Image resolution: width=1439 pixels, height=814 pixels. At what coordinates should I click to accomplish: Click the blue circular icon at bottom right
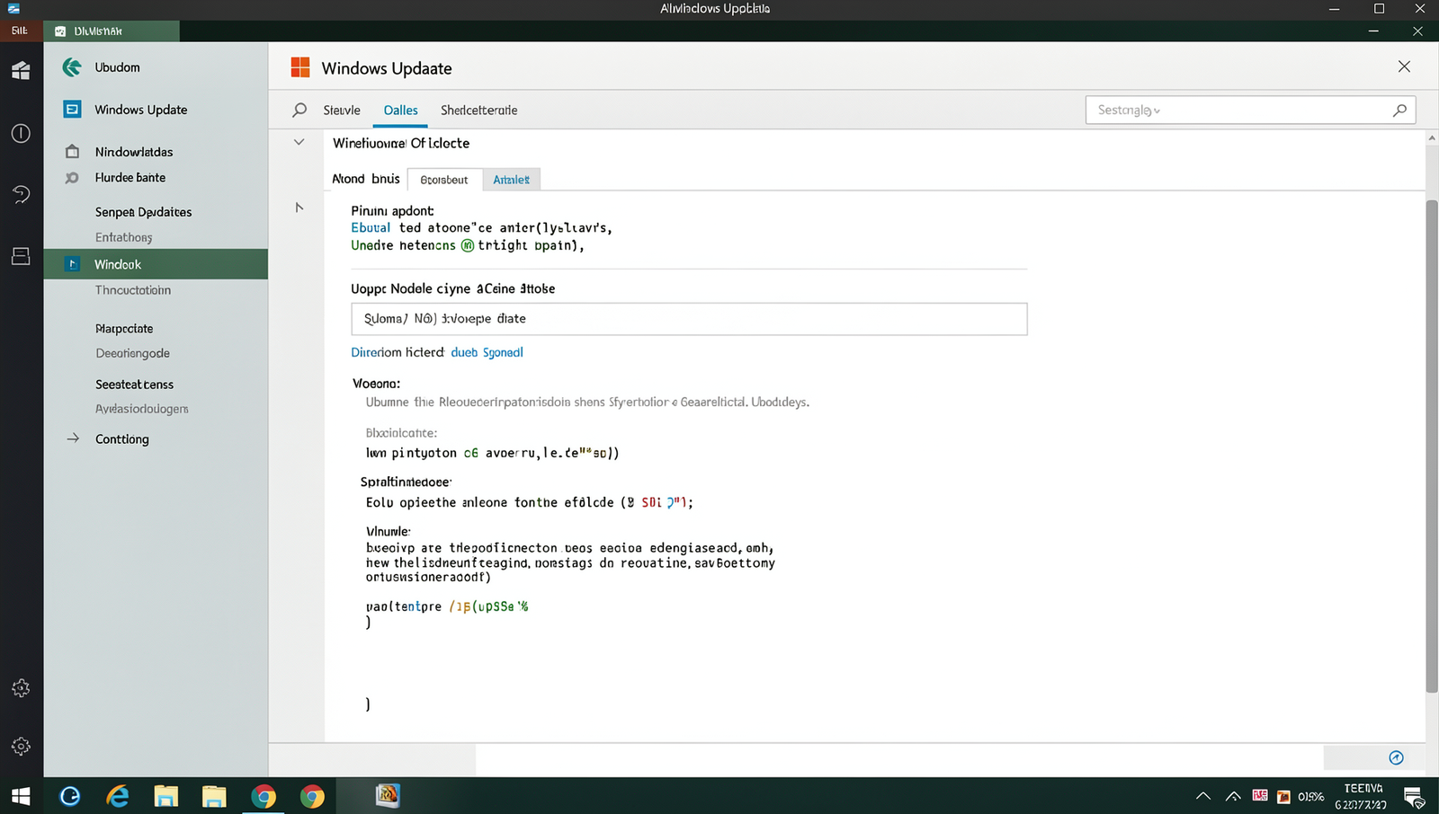point(1396,757)
